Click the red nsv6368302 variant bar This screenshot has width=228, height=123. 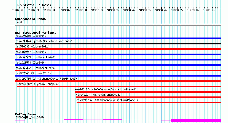118,70
